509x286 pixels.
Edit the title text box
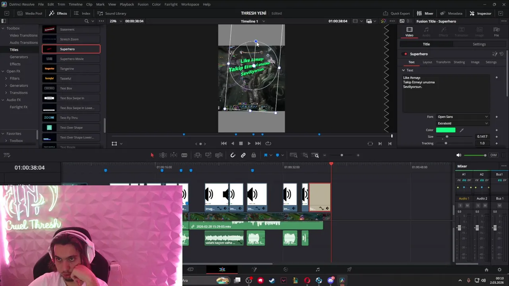446,93
